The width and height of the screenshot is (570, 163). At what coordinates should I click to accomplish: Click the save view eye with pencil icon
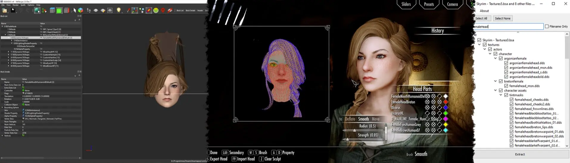click(103, 10)
